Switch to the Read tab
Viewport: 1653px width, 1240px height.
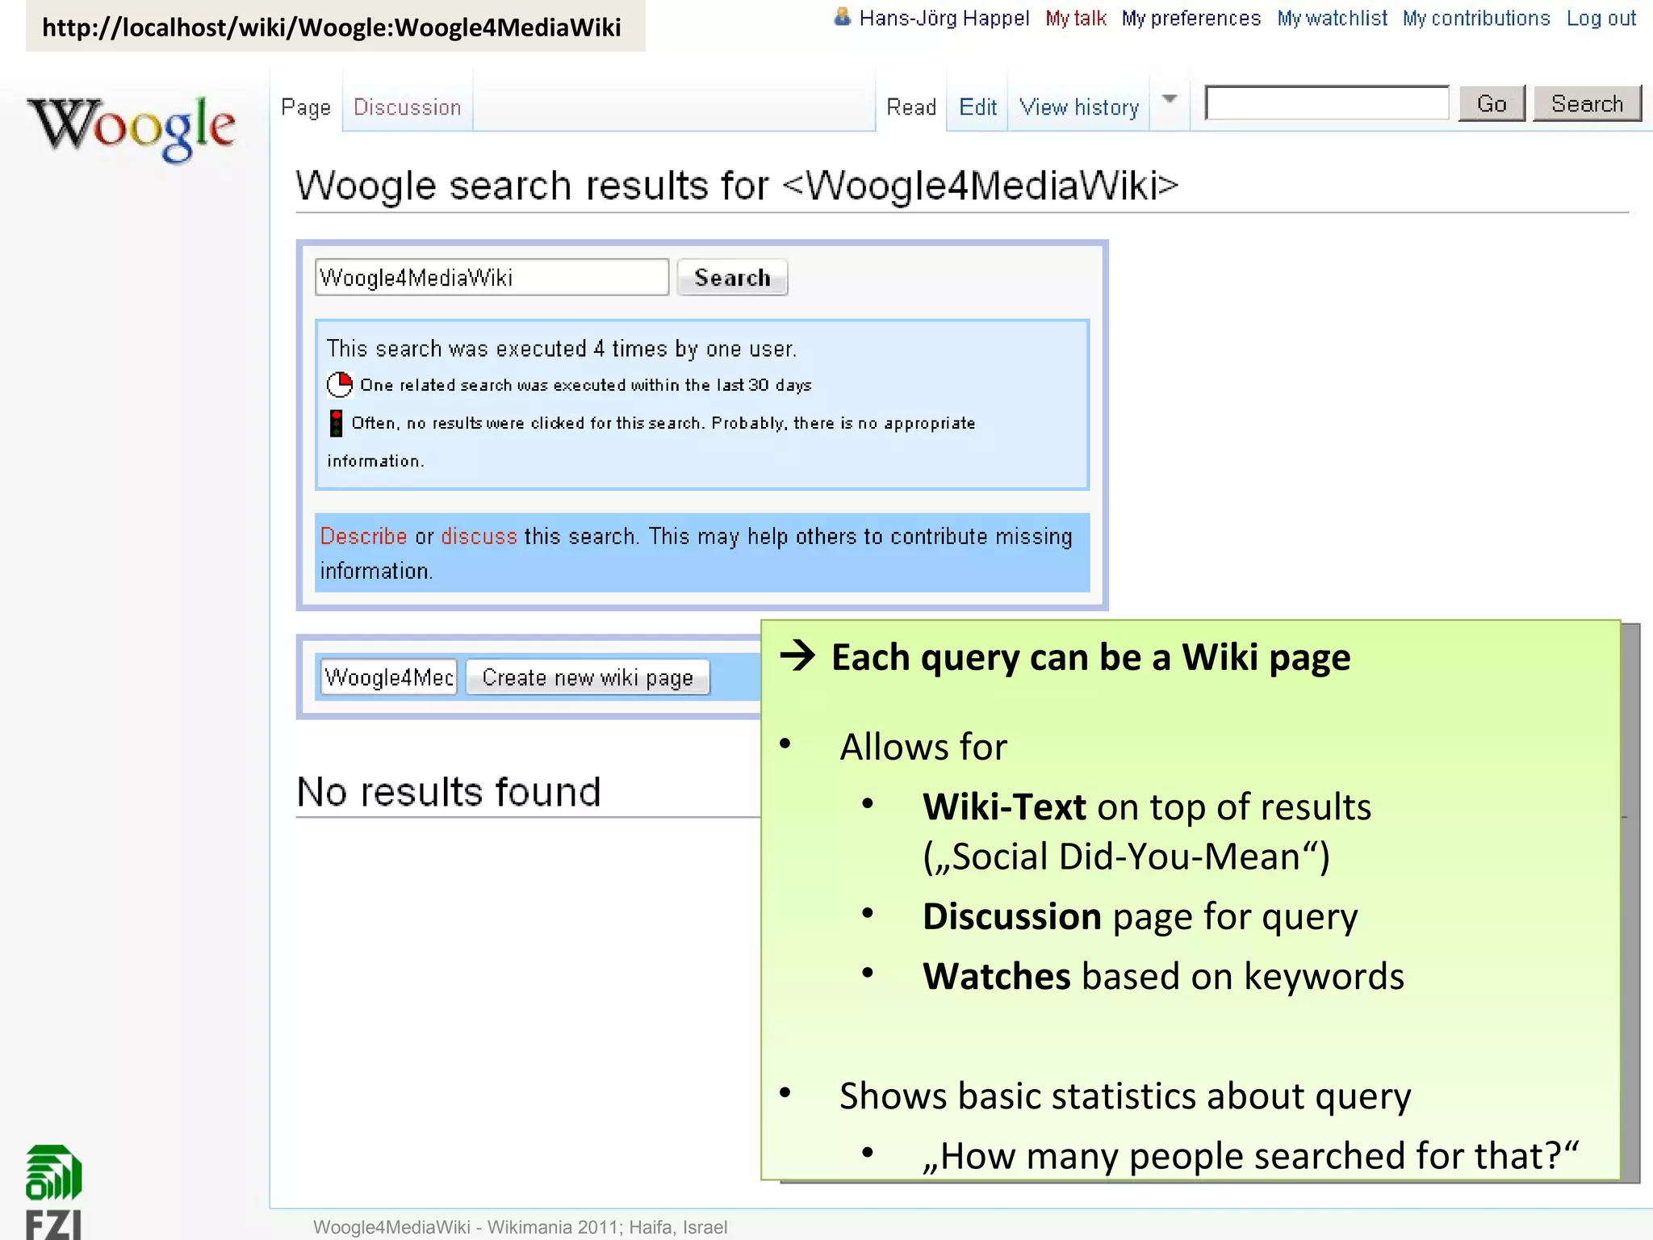tap(911, 107)
